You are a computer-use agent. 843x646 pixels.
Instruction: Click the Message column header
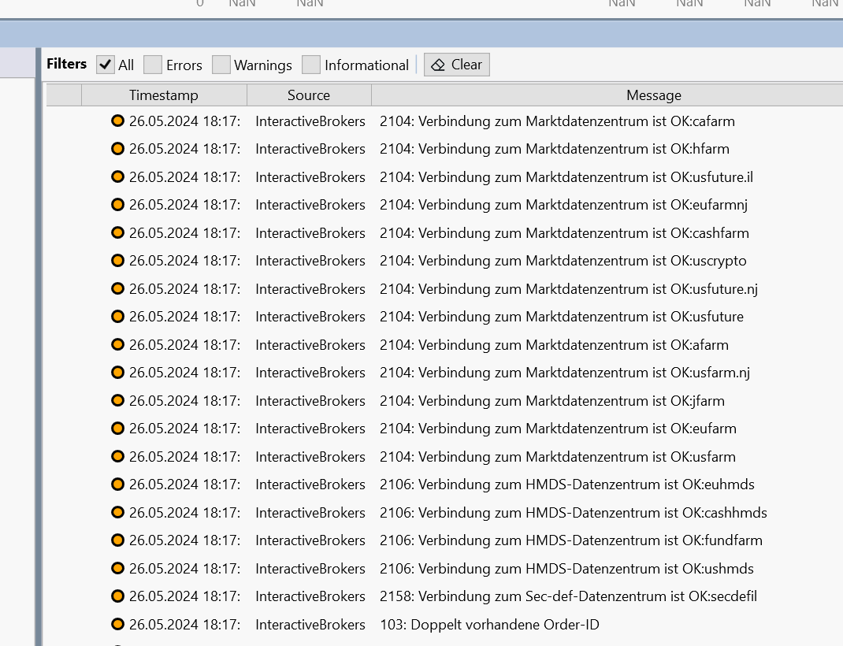coord(653,95)
